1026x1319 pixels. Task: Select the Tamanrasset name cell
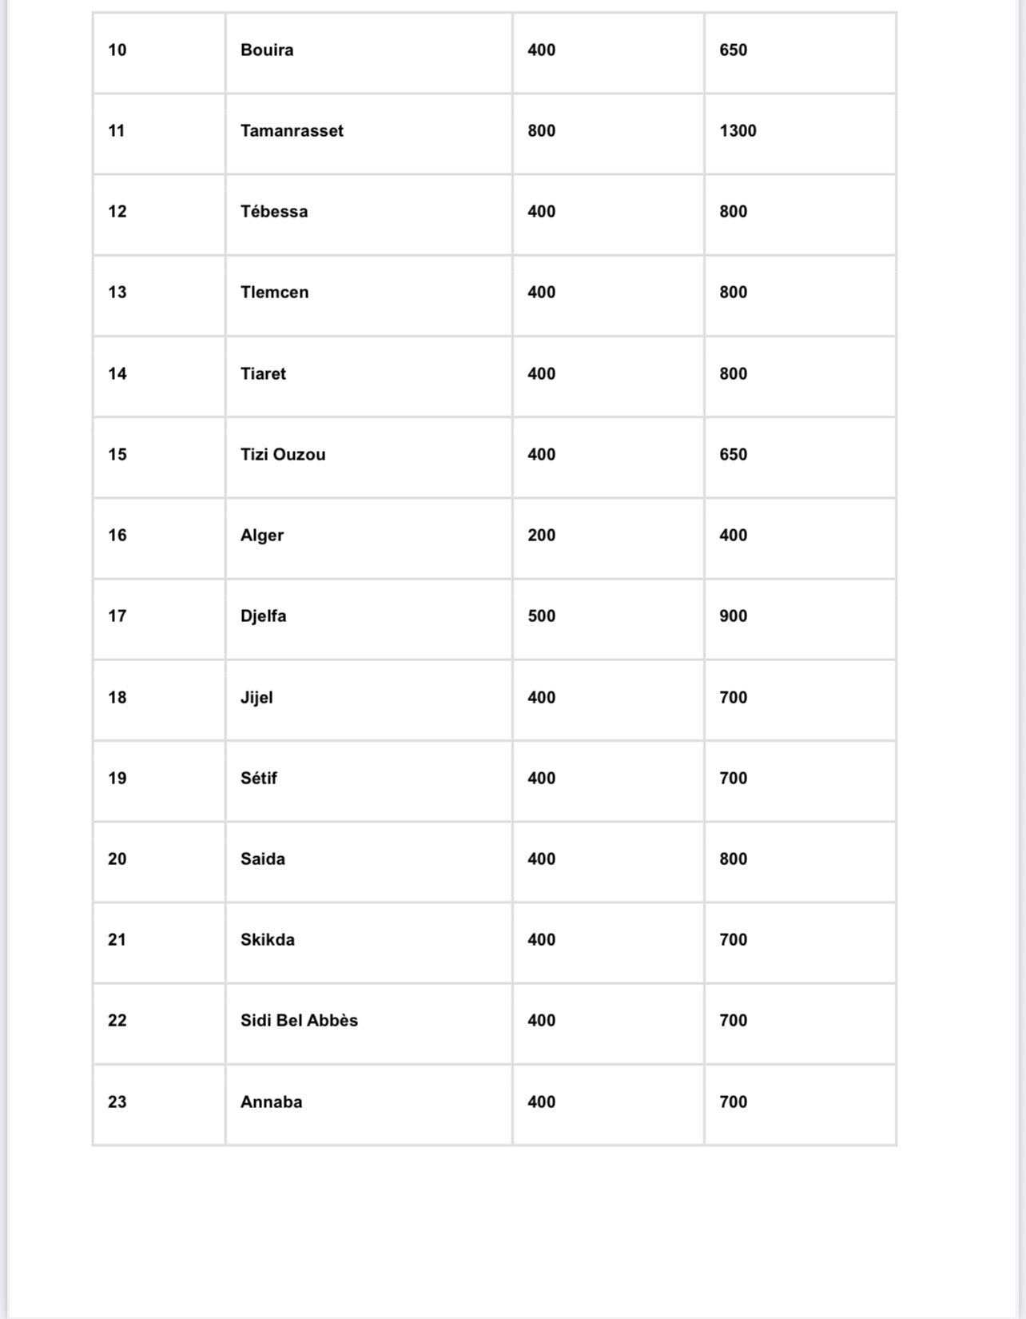point(292,131)
